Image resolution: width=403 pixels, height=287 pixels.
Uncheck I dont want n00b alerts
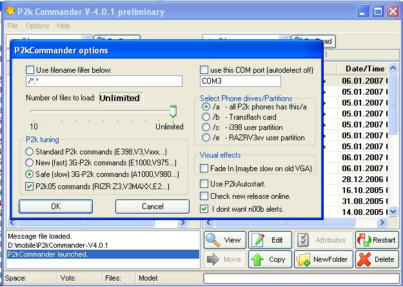tap(204, 208)
